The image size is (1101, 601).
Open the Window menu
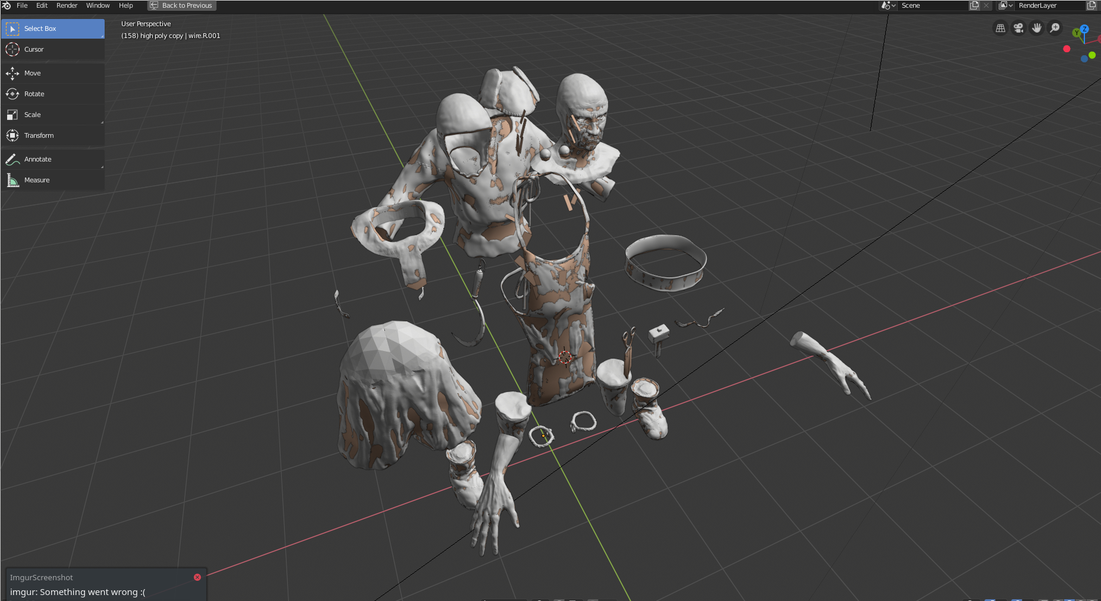pyautogui.click(x=97, y=5)
